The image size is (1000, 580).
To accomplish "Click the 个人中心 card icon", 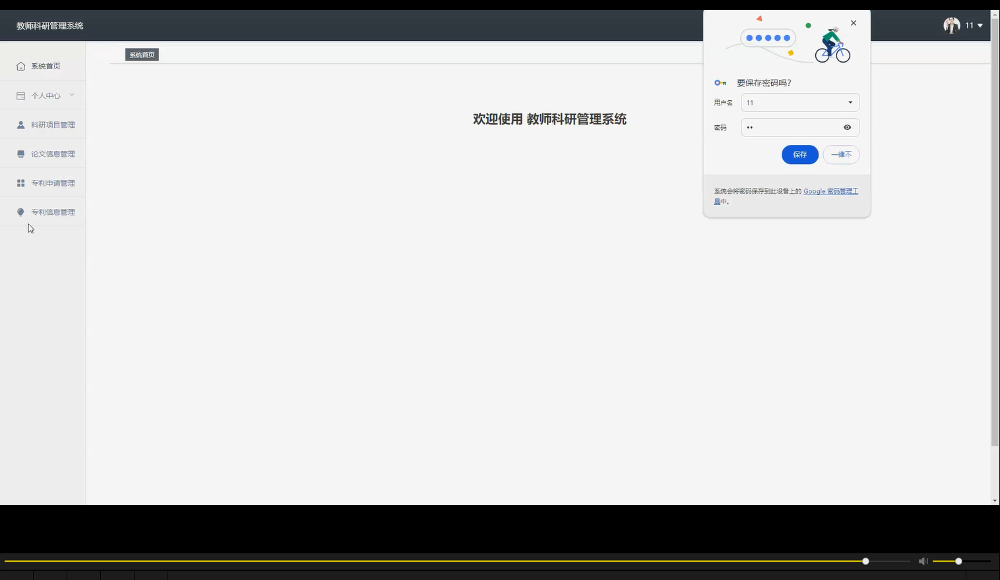I will [20, 95].
